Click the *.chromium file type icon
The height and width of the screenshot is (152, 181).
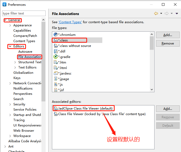click(x=56, y=35)
